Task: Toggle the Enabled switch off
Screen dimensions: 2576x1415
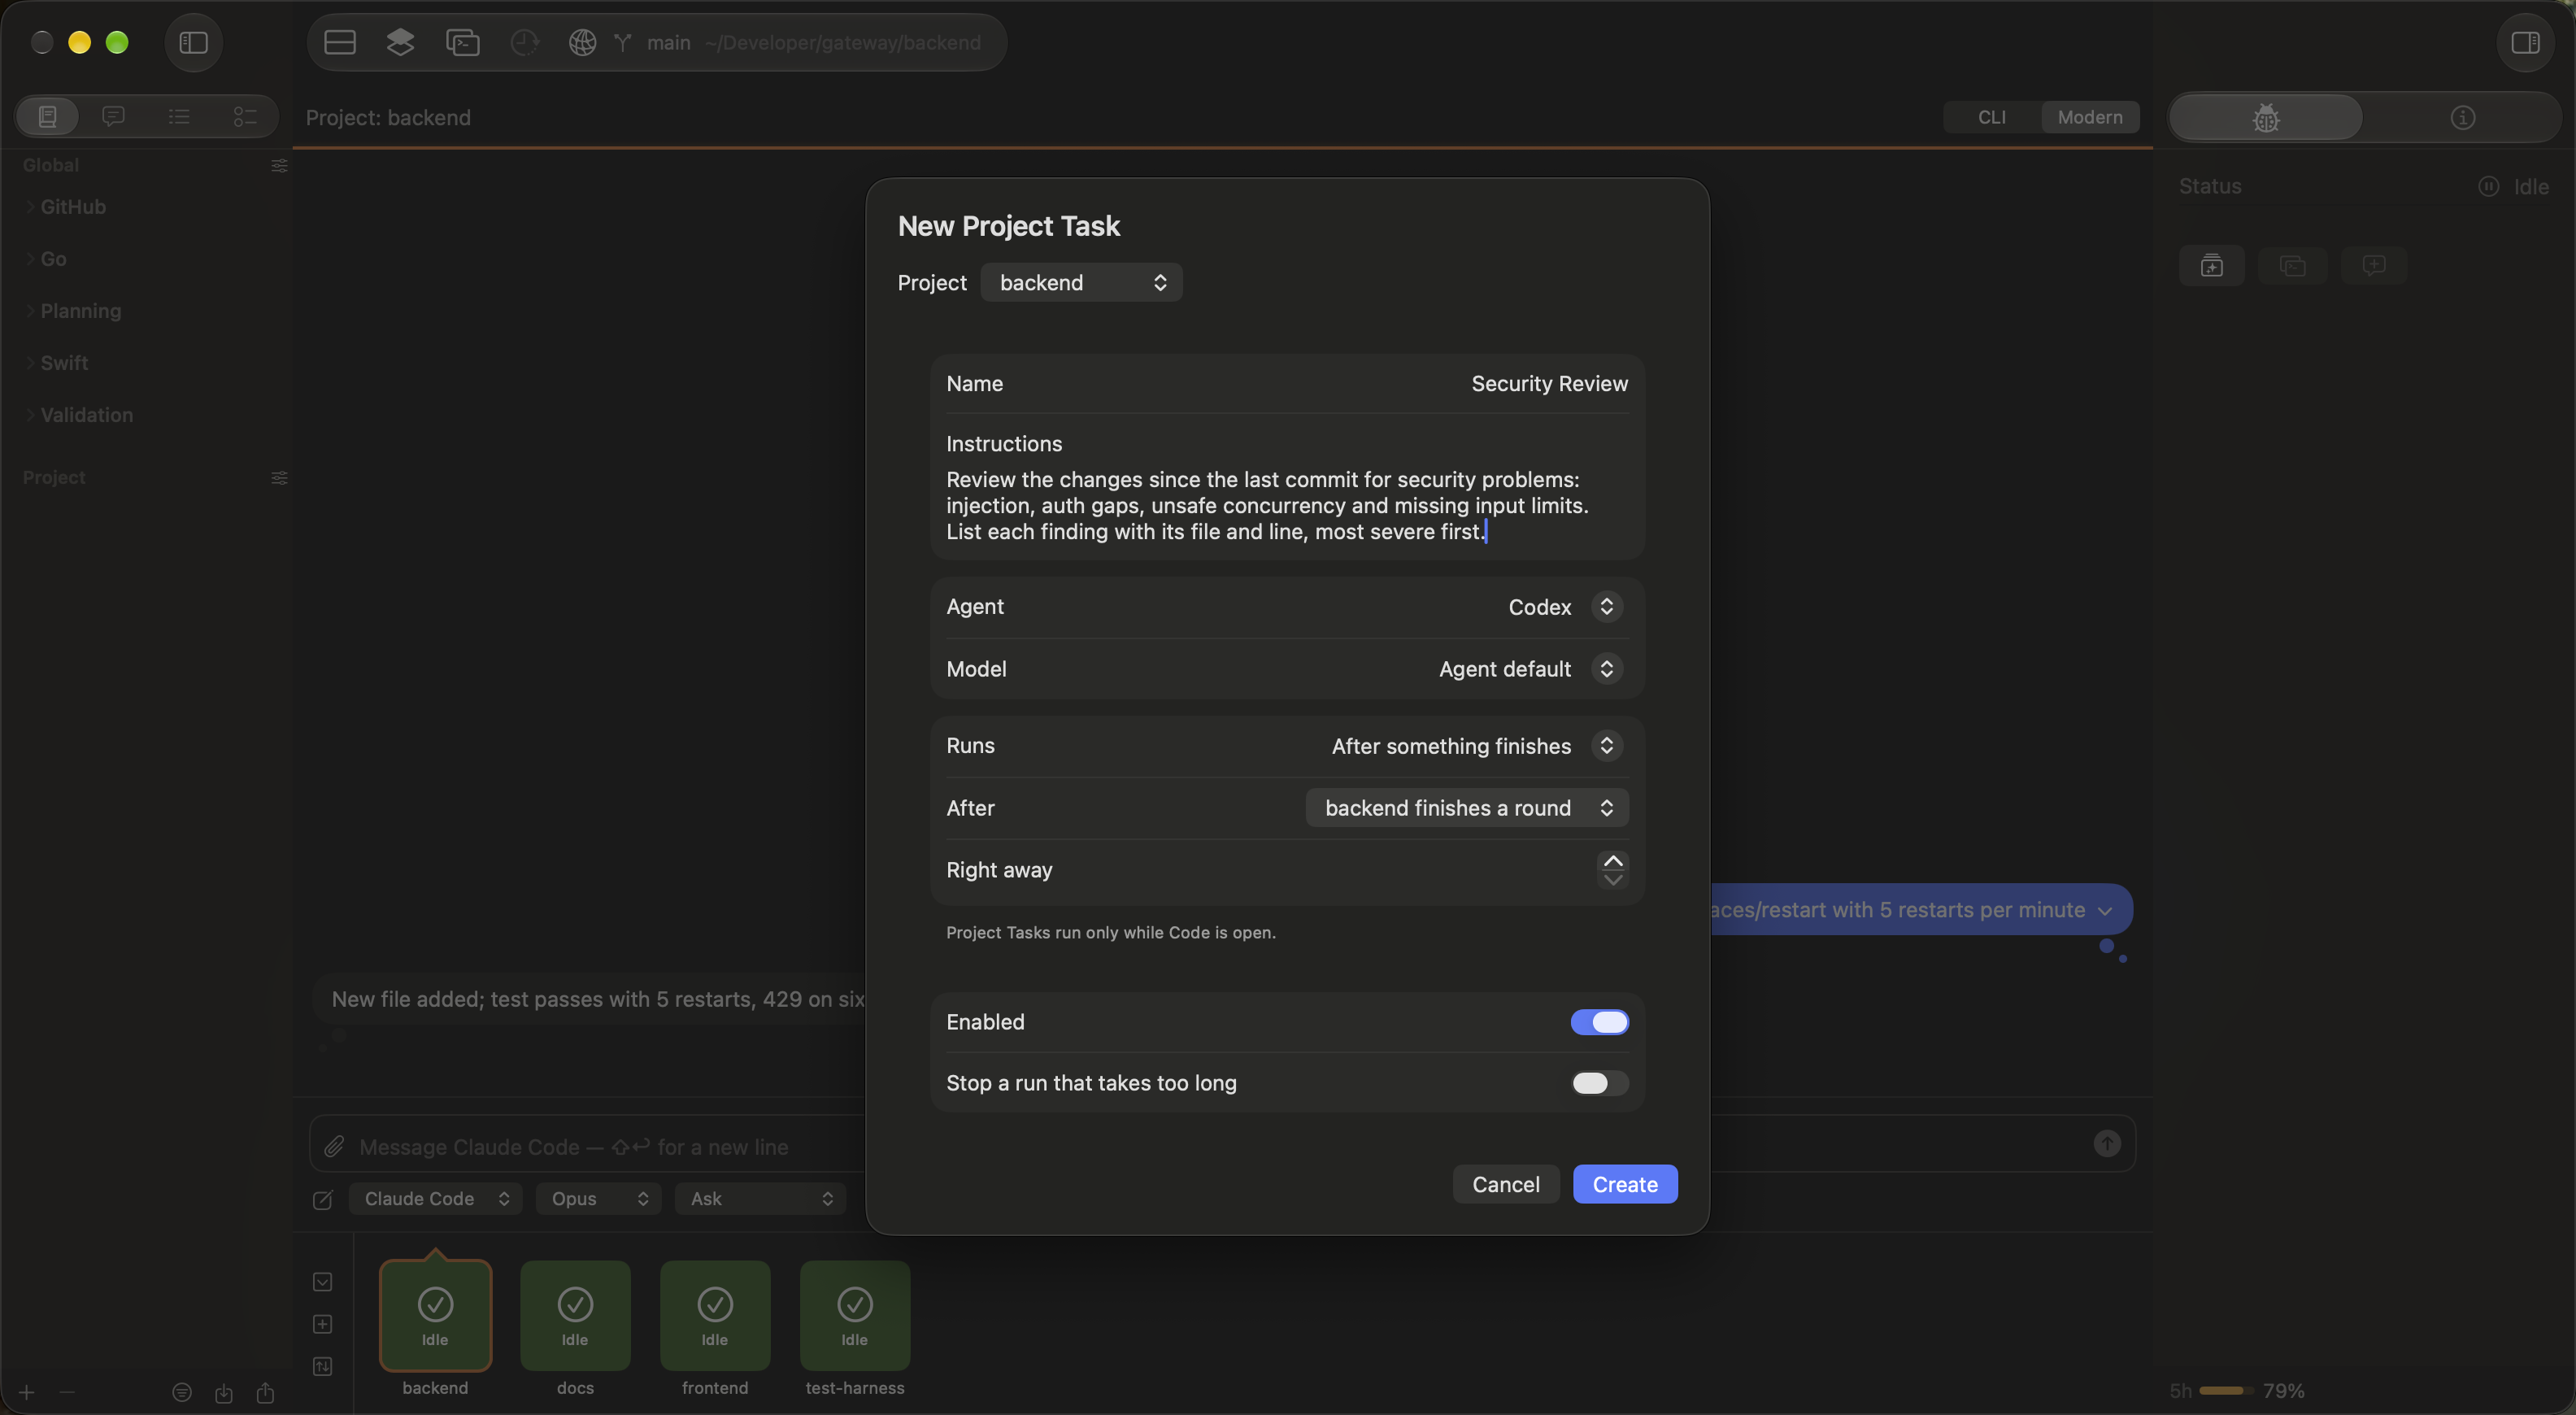Action: click(1599, 1022)
